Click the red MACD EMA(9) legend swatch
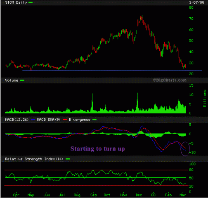The width and height of the screenshot is (208, 198). pyautogui.click(x=65, y=120)
